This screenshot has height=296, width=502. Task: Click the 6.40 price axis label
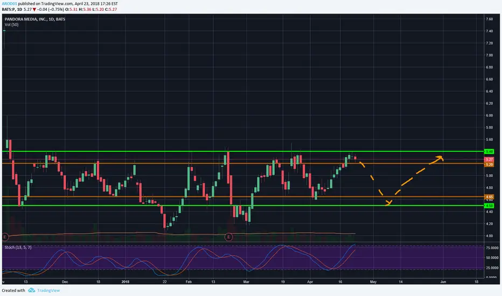tap(489, 91)
